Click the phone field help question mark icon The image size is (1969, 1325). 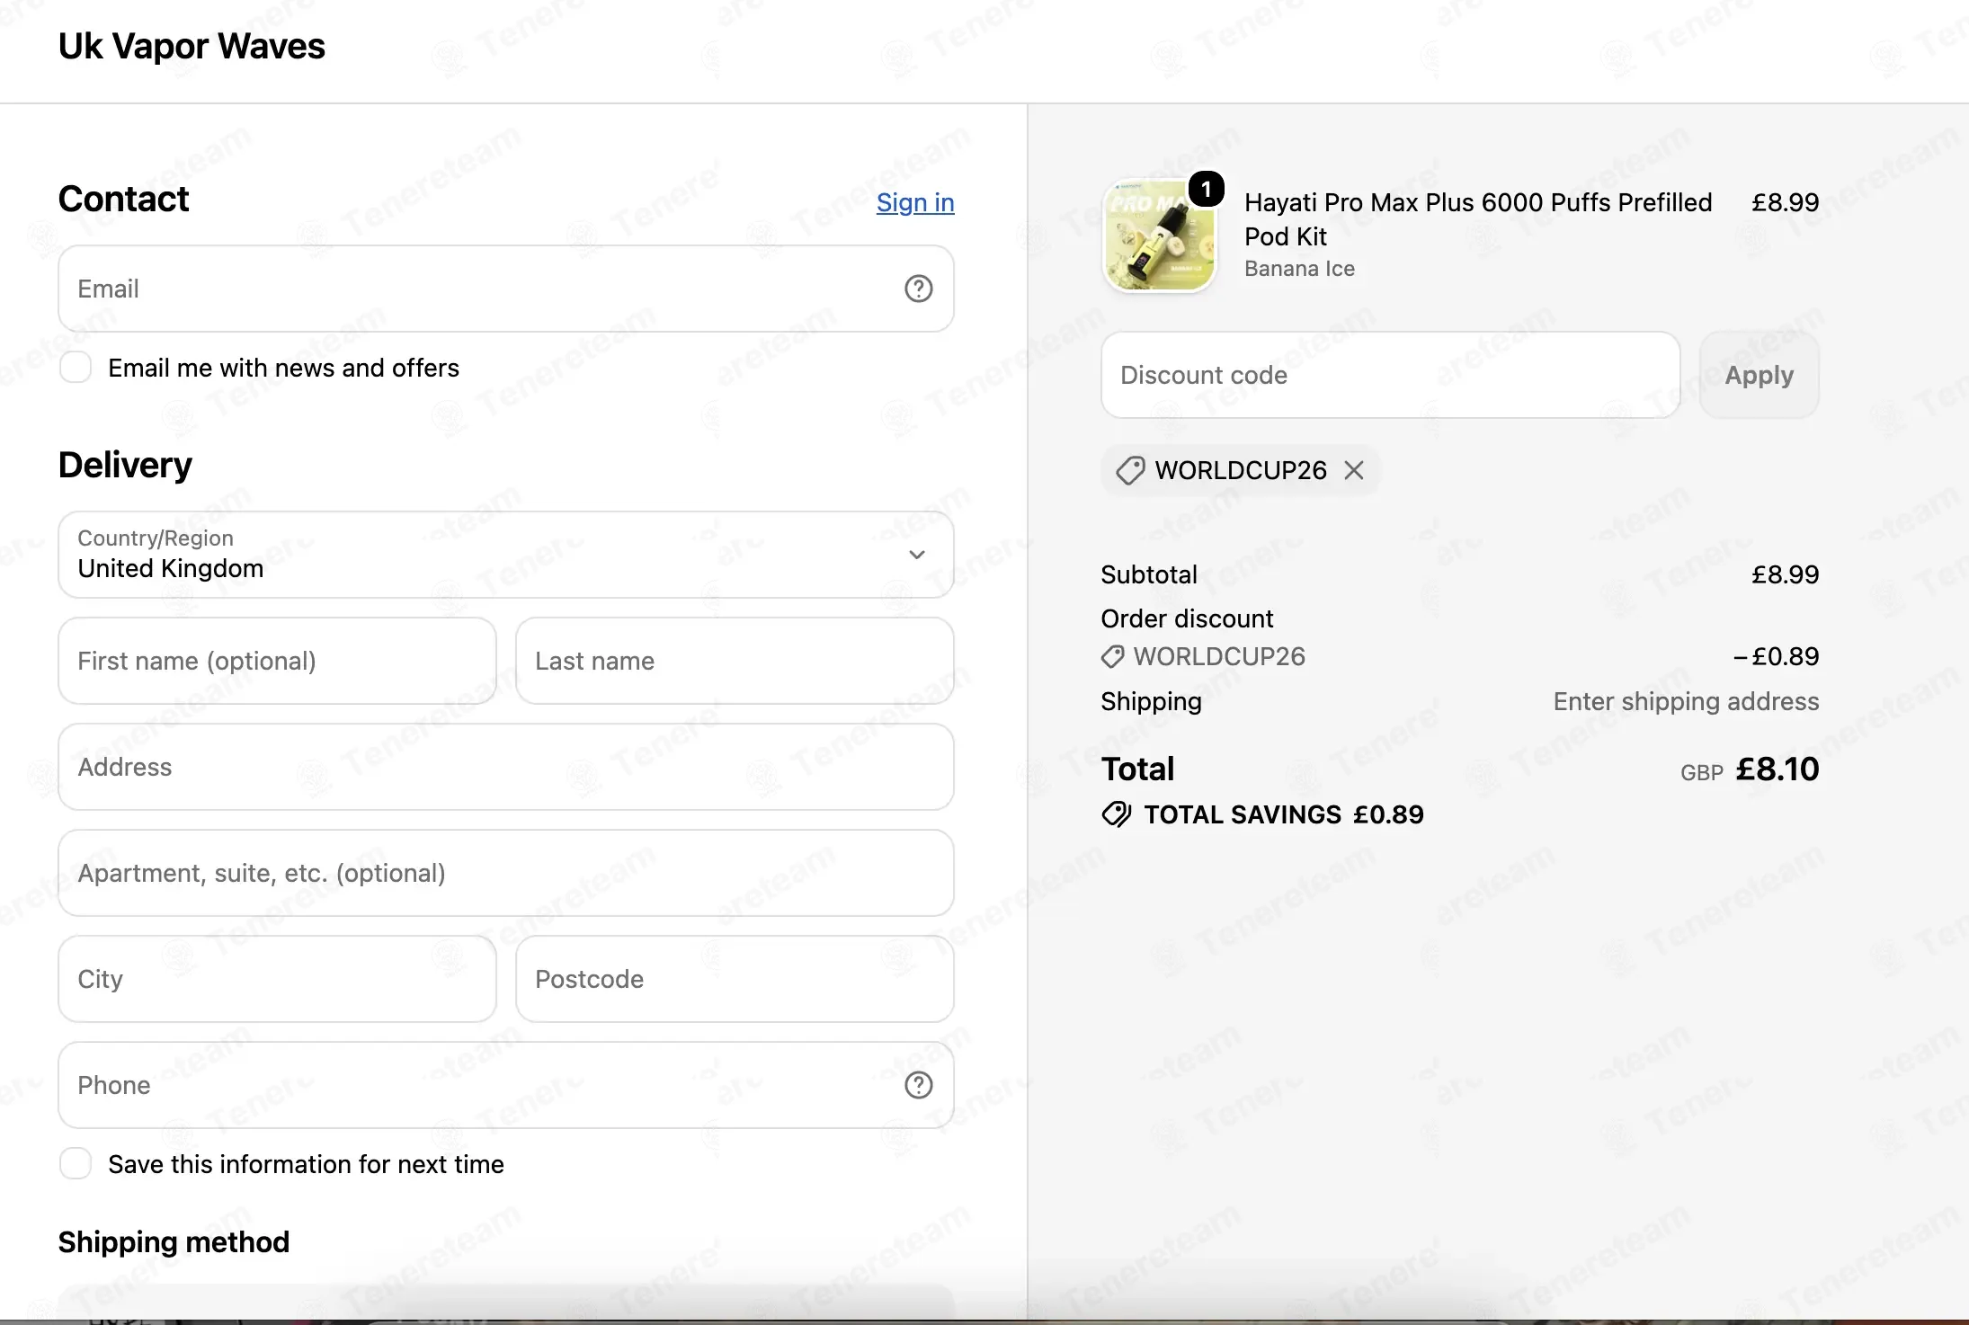(x=918, y=1085)
